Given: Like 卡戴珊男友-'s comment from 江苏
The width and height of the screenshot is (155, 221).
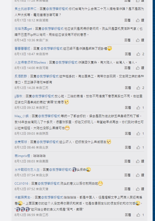Looking at the screenshot, I should (138, 215).
